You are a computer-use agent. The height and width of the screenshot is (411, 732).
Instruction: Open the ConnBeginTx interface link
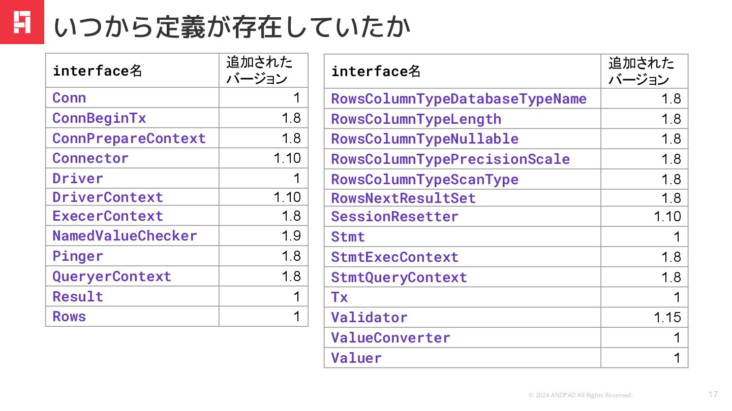coord(99,118)
